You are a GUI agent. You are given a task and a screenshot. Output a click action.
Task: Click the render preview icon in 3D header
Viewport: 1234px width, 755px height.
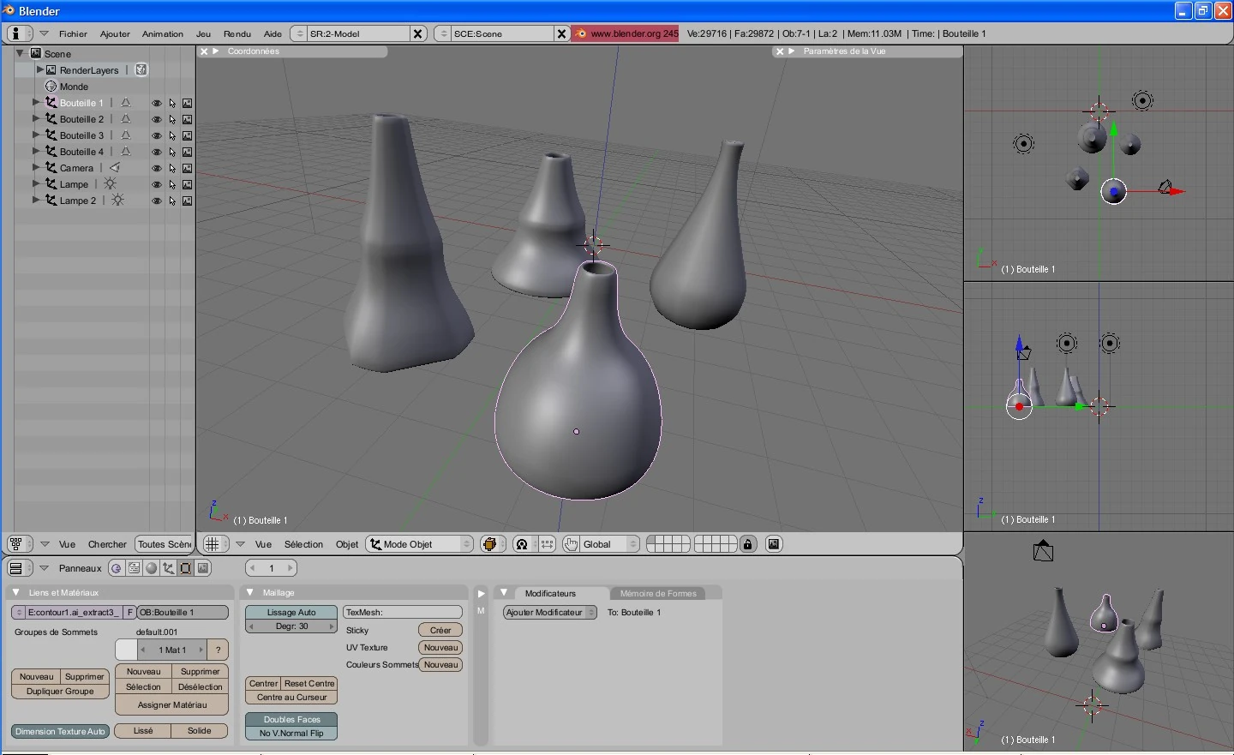(774, 544)
